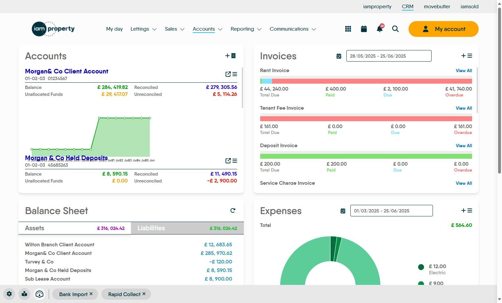This screenshot has height=303, width=502.
Task: View all Rent Invoices
Action: 464,70
